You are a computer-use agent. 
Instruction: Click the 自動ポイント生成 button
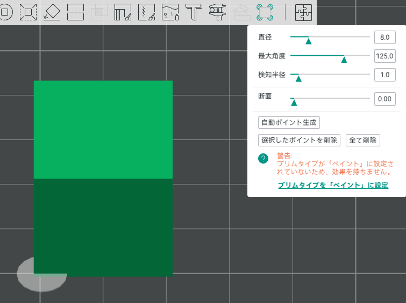click(289, 122)
